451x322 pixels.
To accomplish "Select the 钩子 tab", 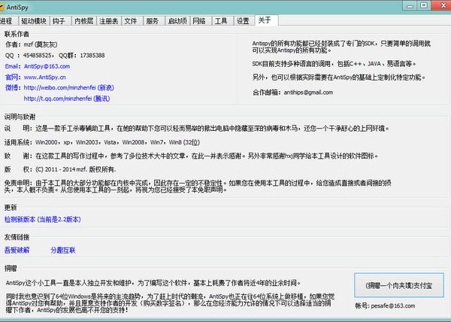I will click(62, 20).
